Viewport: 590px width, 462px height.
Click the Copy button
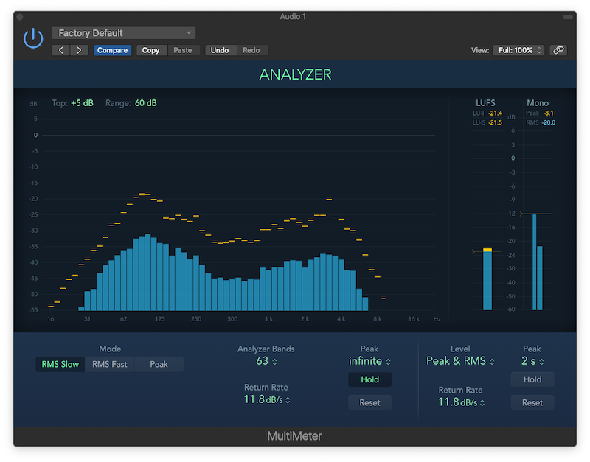tap(151, 50)
